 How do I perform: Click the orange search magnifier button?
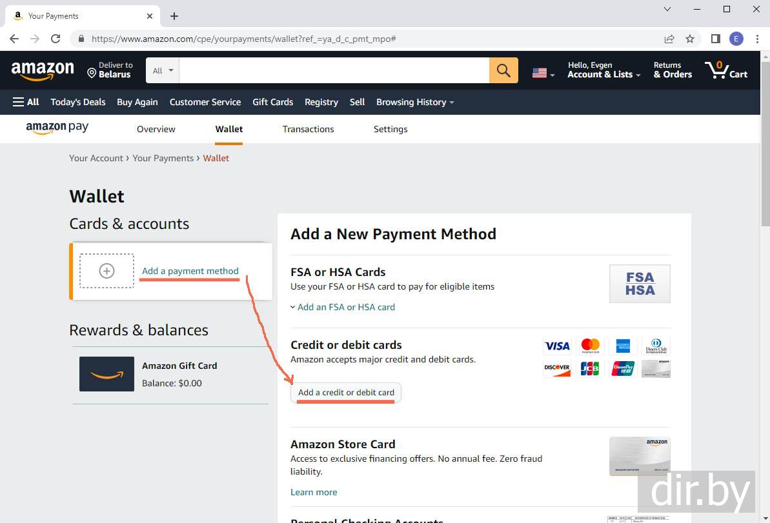(503, 70)
